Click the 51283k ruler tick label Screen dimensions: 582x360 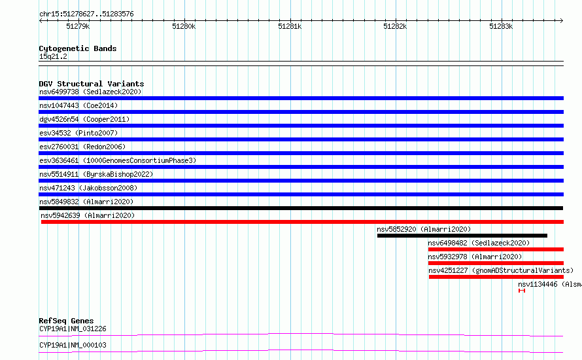click(x=501, y=26)
